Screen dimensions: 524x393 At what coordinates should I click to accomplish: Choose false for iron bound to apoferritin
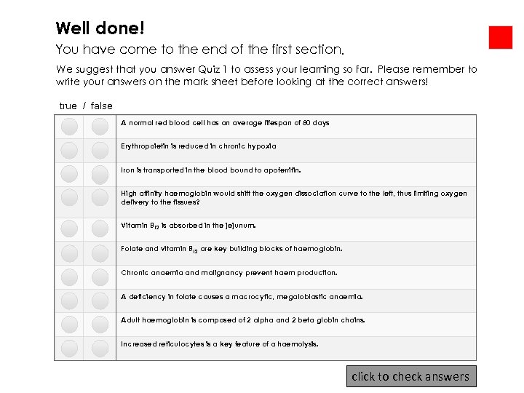coord(100,175)
